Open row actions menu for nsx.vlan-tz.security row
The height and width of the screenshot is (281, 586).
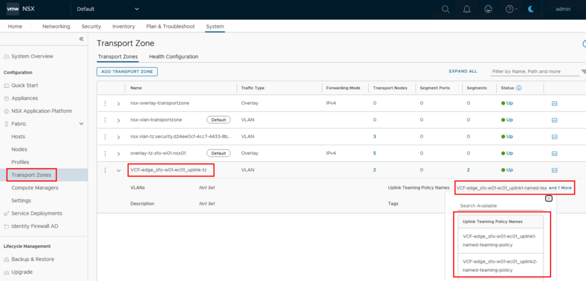click(105, 137)
